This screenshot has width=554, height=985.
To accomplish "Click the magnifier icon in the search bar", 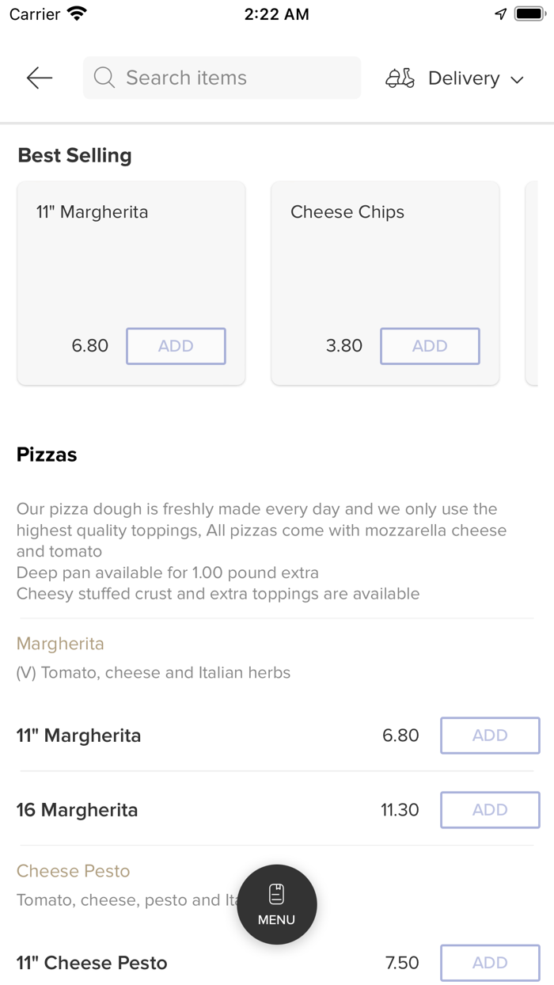I will tap(104, 78).
